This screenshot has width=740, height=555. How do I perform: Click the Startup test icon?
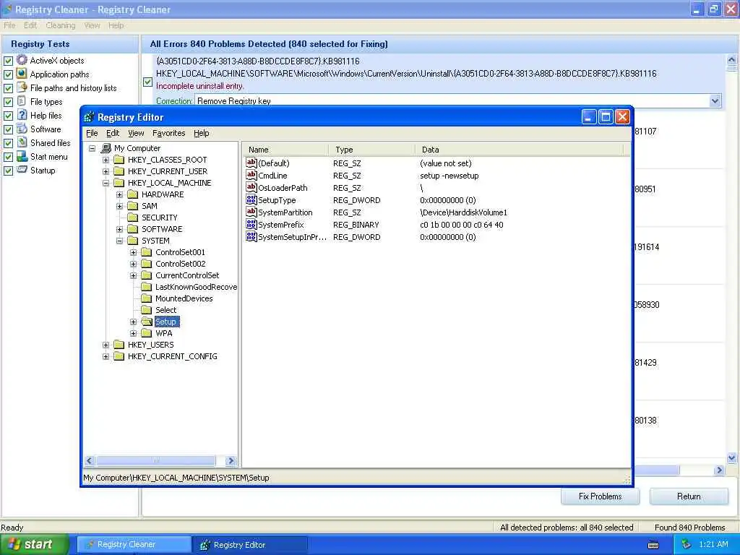click(x=22, y=170)
